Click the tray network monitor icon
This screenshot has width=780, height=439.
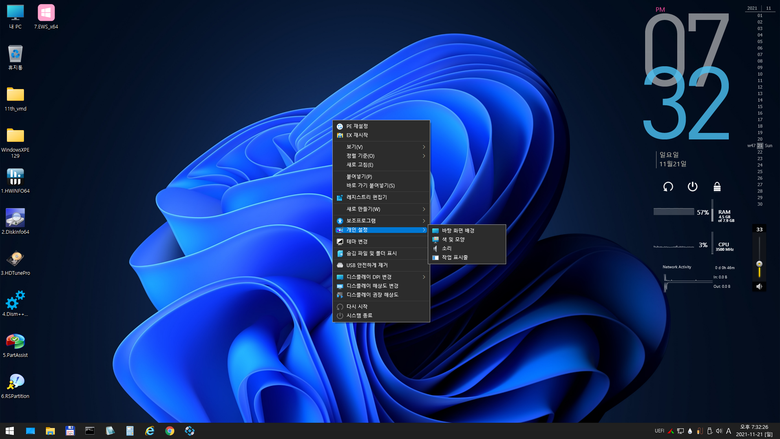[x=680, y=431]
